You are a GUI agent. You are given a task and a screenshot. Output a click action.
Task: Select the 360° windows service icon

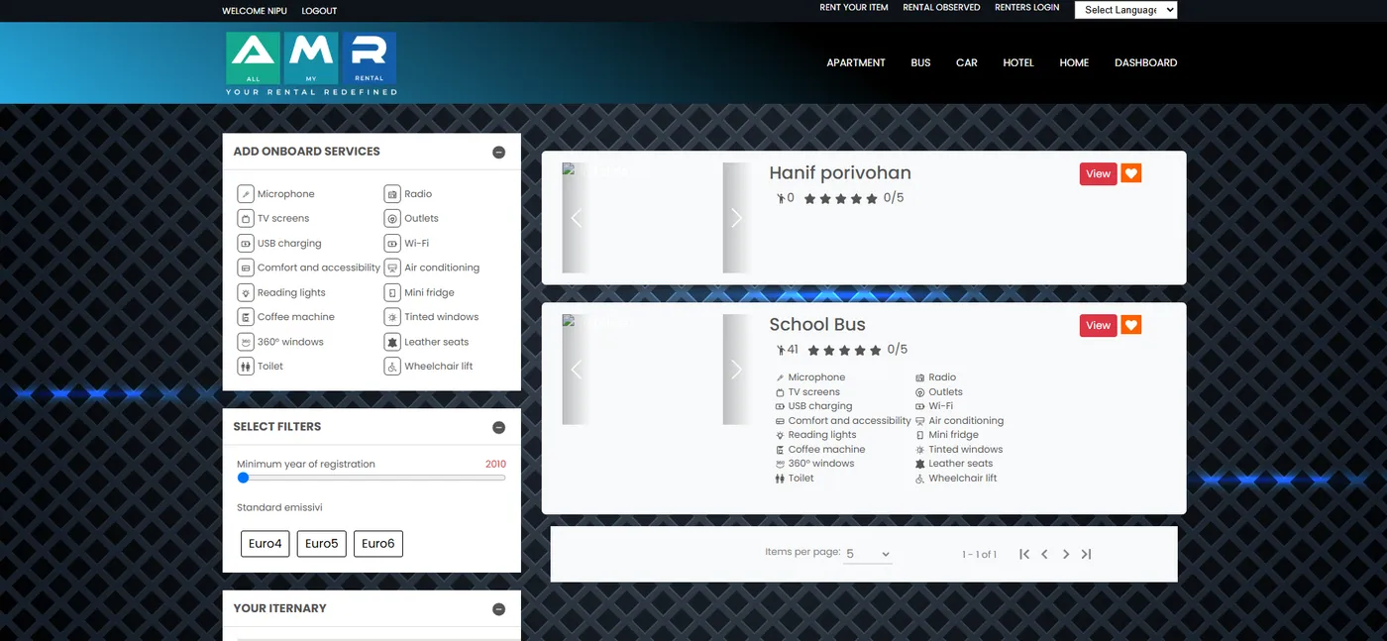point(246,342)
